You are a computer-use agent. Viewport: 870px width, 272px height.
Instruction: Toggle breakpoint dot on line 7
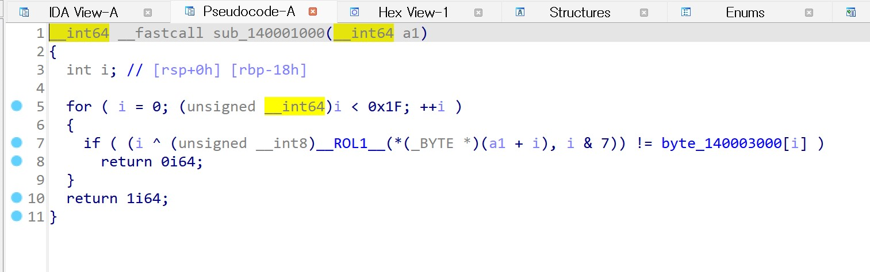[x=16, y=142]
